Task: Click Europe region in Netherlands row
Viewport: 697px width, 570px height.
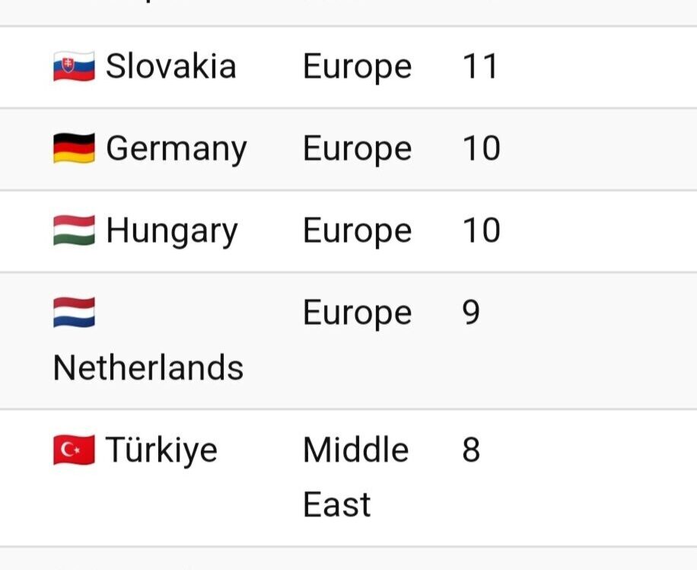Action: click(358, 315)
